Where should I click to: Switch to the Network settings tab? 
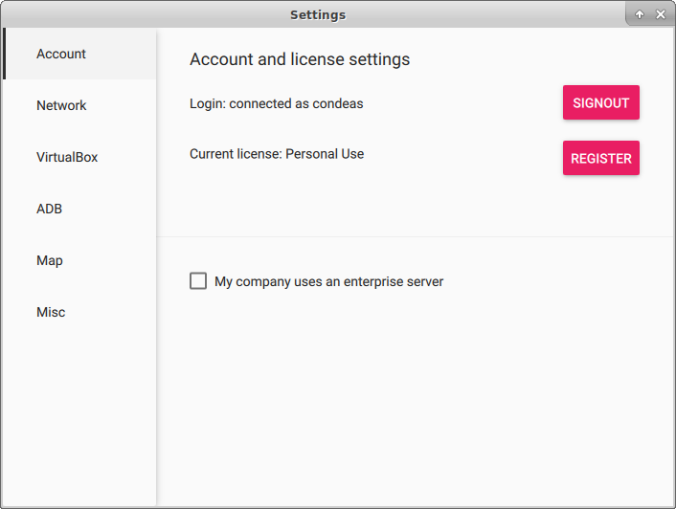click(79, 105)
